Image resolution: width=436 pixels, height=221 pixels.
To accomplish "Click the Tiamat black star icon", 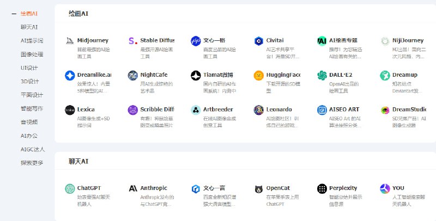I will pos(196,76).
